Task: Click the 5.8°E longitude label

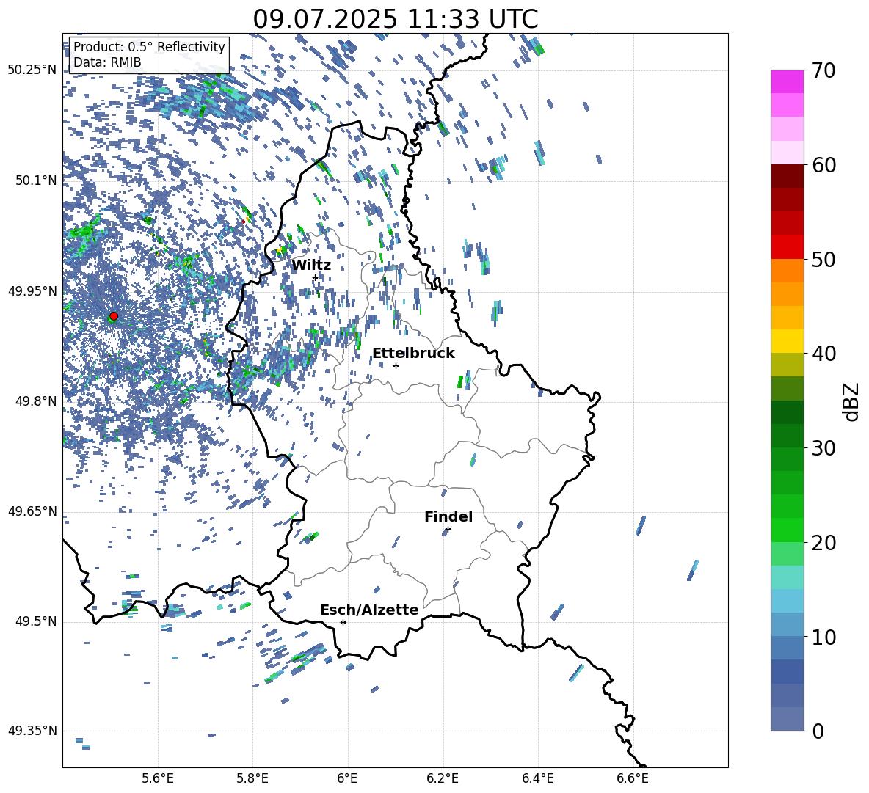Action: pos(252,778)
